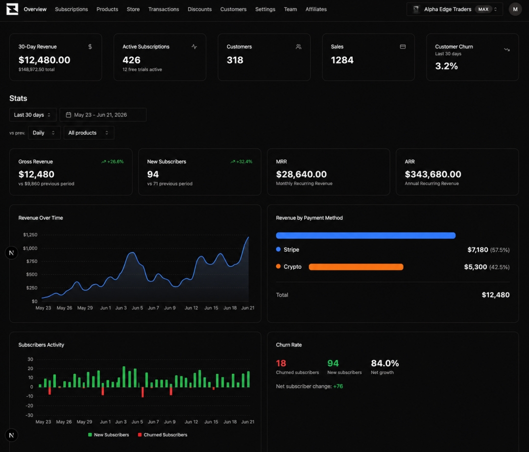Go to the Overview tab
The height and width of the screenshot is (452, 529).
tap(35, 9)
